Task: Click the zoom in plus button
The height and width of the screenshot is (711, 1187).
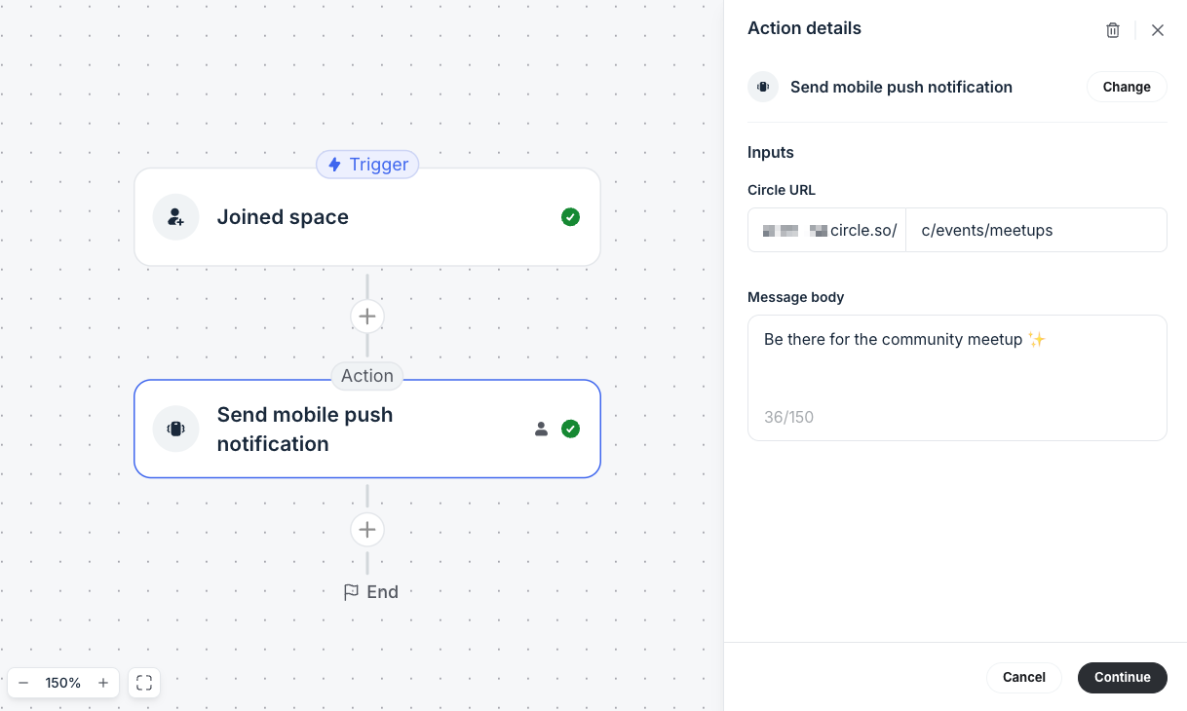Action: coord(103,683)
